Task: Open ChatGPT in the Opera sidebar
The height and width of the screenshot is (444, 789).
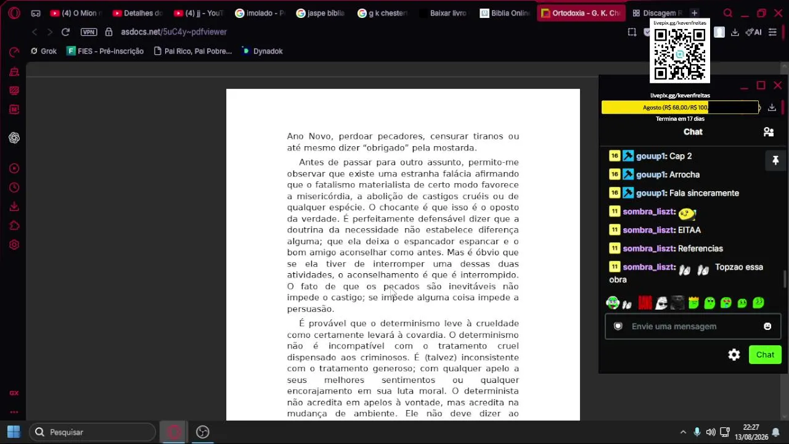Action: point(14,138)
